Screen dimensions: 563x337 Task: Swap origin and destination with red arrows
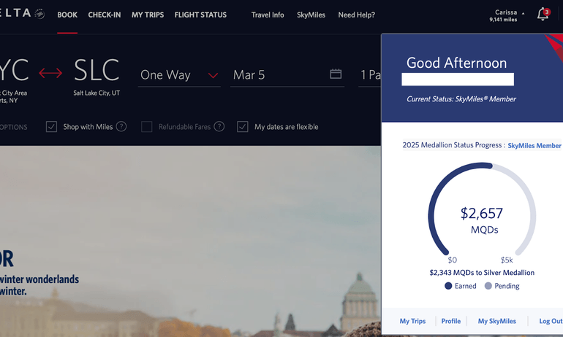coord(50,73)
